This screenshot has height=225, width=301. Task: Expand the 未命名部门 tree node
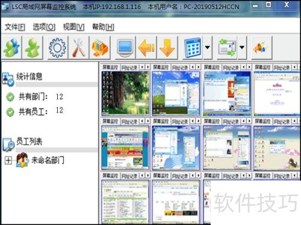tap(8, 160)
